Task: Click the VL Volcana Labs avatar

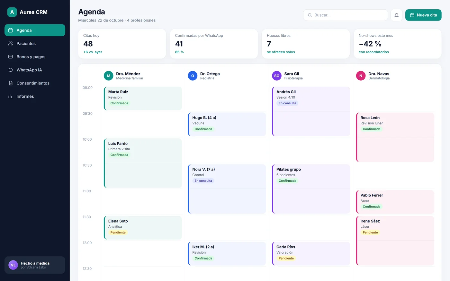Action: 13,265
